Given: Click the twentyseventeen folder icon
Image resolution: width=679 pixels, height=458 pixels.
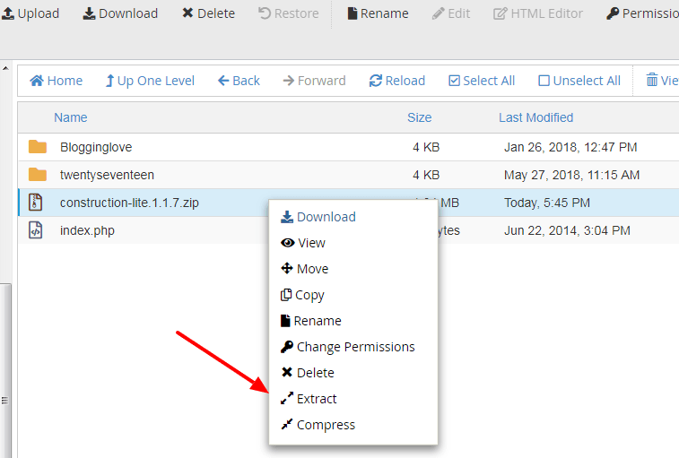Looking at the screenshot, I should 37,175.
